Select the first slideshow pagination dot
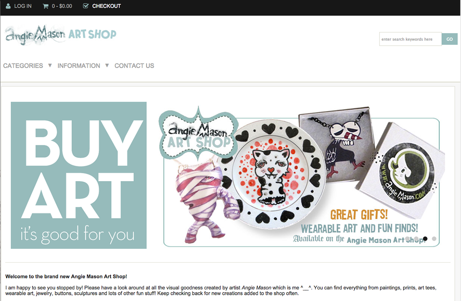 [x=407, y=239]
